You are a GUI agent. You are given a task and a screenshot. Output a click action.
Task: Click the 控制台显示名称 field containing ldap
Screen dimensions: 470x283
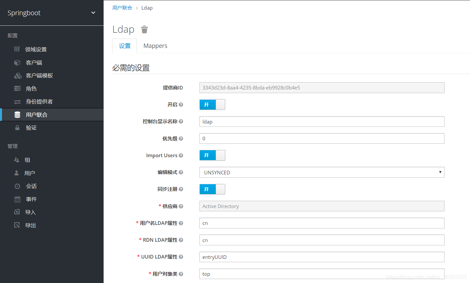pos(322,122)
